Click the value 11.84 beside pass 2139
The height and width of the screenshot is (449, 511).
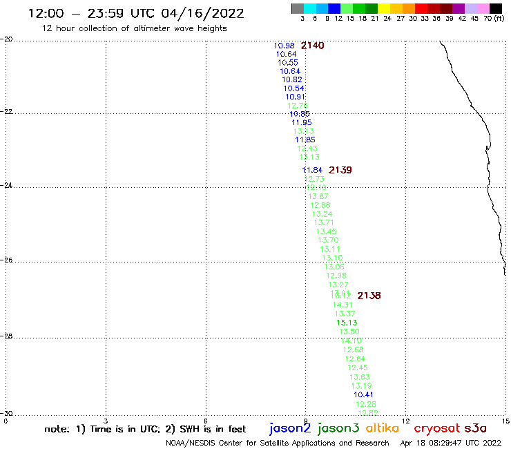(x=312, y=170)
